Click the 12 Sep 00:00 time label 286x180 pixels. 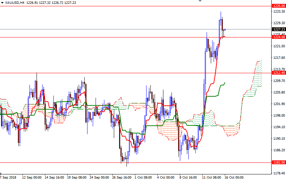click(32, 178)
